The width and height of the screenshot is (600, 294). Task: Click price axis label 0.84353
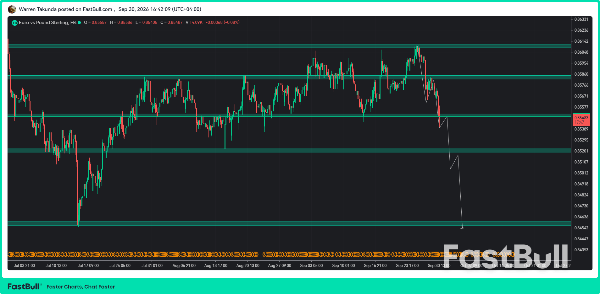coord(581,250)
